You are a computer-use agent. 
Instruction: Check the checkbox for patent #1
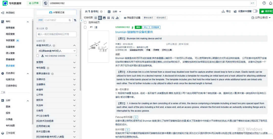(85, 27)
